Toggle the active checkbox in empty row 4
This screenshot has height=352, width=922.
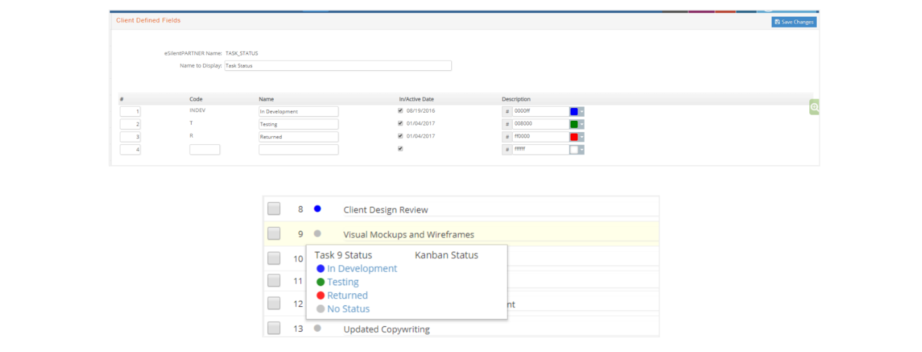[x=401, y=148]
